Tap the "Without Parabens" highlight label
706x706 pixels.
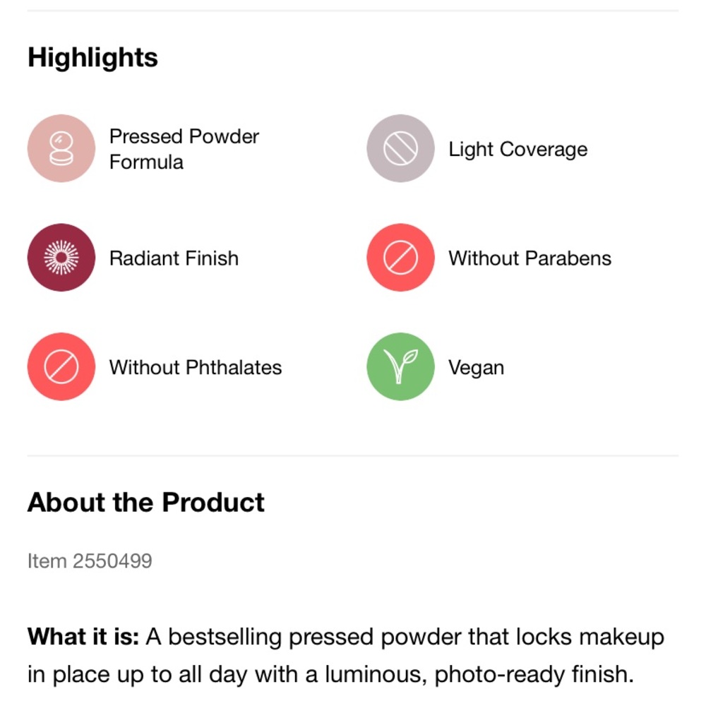click(x=529, y=258)
